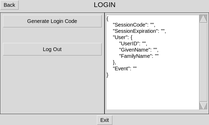
Task: Click the SessionExpiration line in the JSON
Action: [139, 31]
